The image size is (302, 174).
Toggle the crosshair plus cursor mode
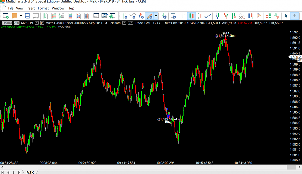coord(294,16)
